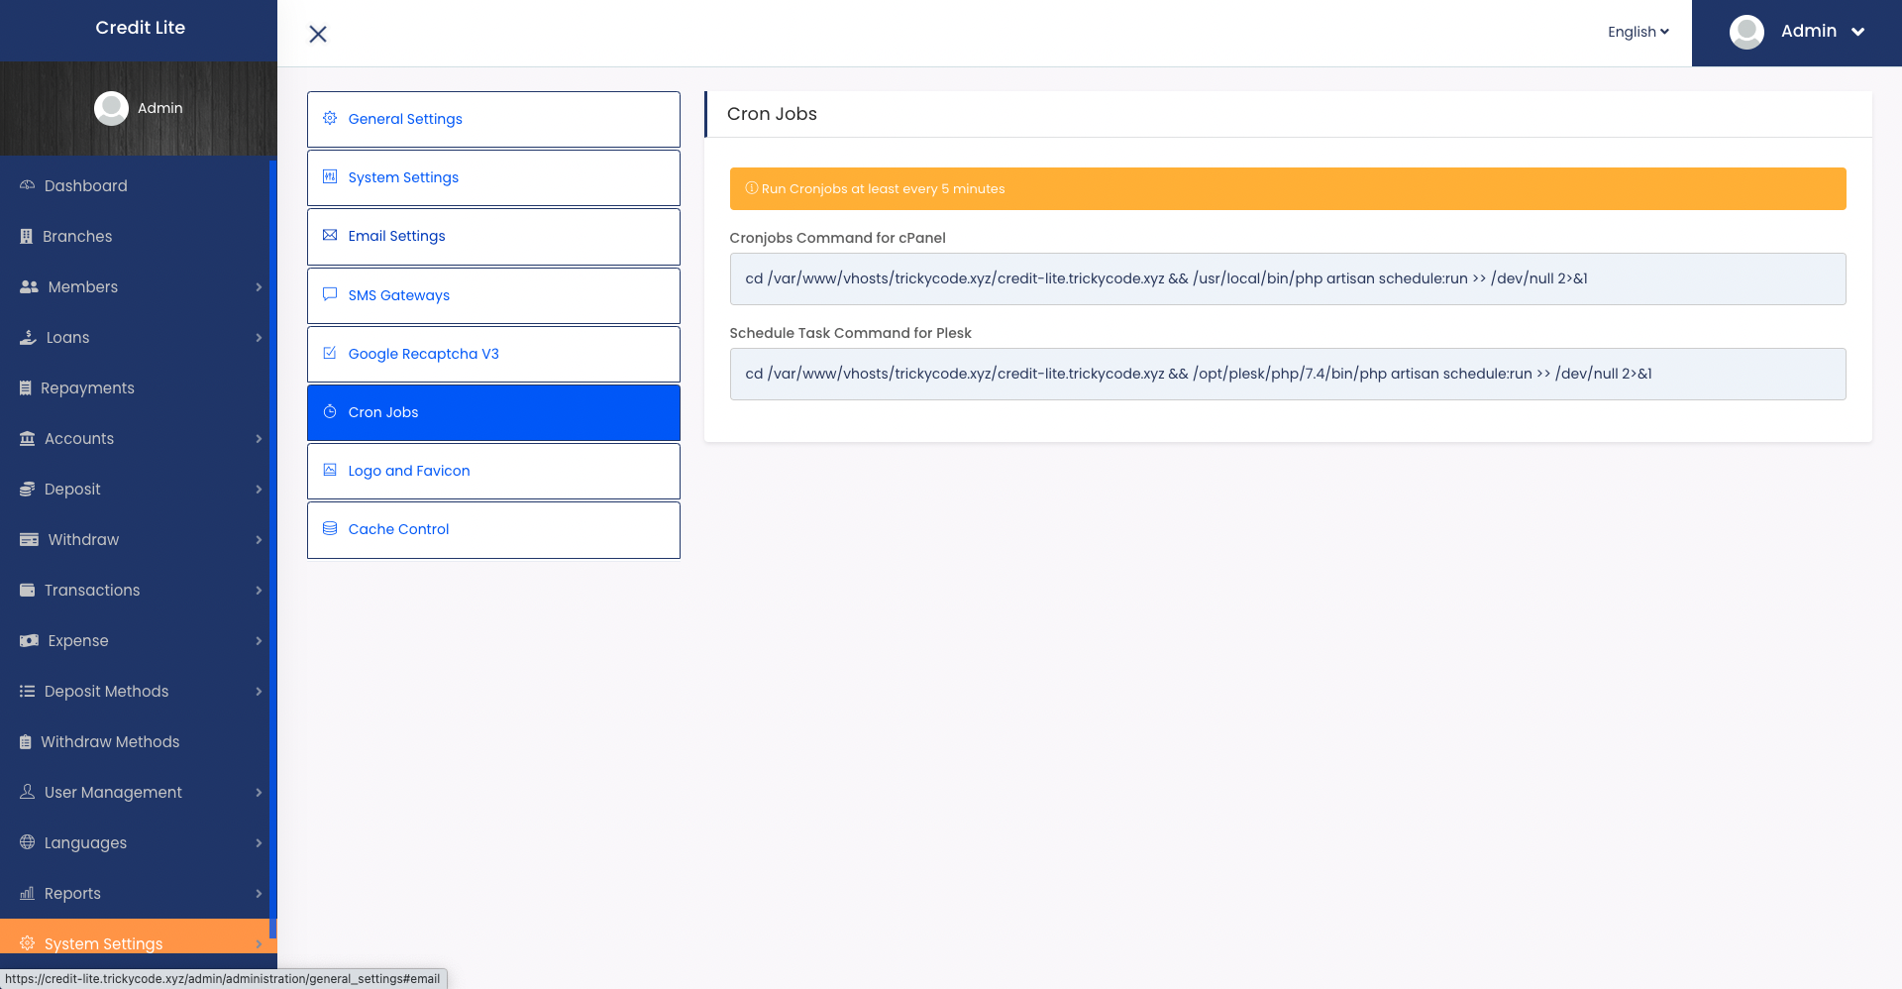Click the Deposit coins icon
Image resolution: width=1902 pixels, height=989 pixels.
27,489
